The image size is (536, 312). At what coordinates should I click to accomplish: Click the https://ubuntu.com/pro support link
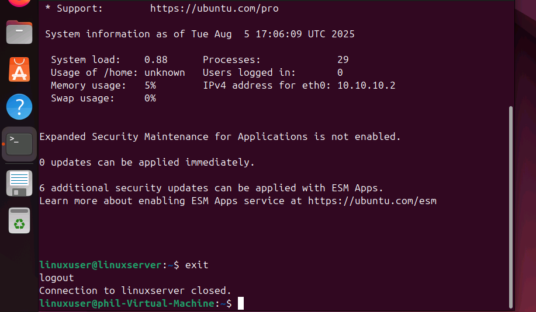(x=214, y=9)
